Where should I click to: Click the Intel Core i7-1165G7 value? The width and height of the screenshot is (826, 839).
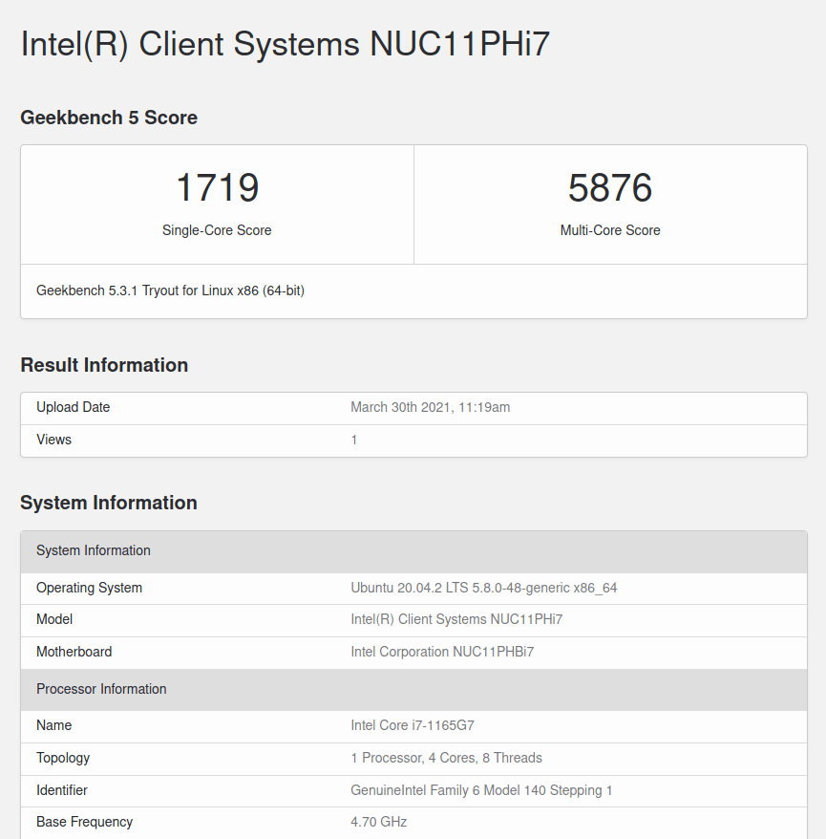pyautogui.click(x=413, y=725)
